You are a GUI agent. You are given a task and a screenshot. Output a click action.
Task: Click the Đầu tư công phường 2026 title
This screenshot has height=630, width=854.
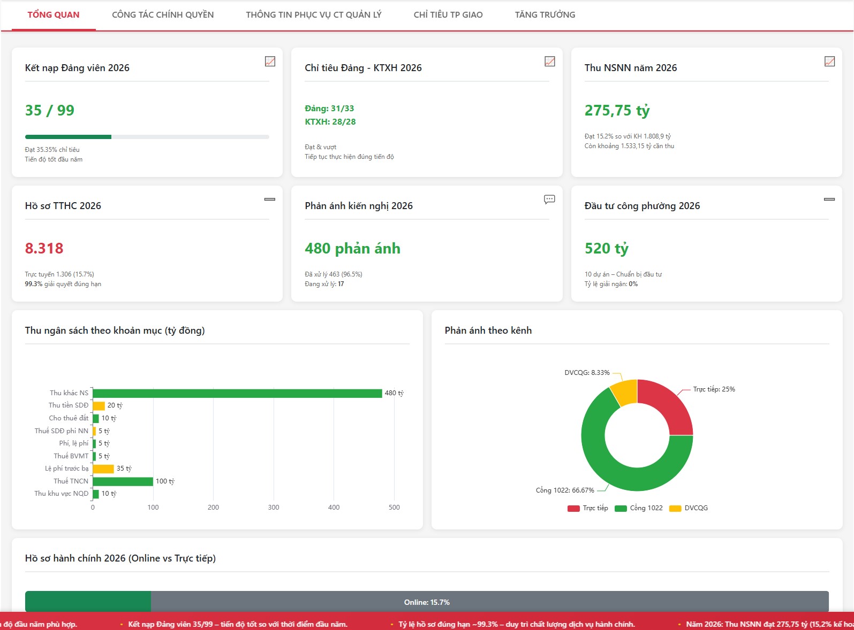click(642, 206)
